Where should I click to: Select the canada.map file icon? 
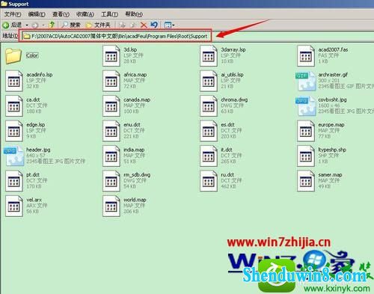tap(111, 106)
